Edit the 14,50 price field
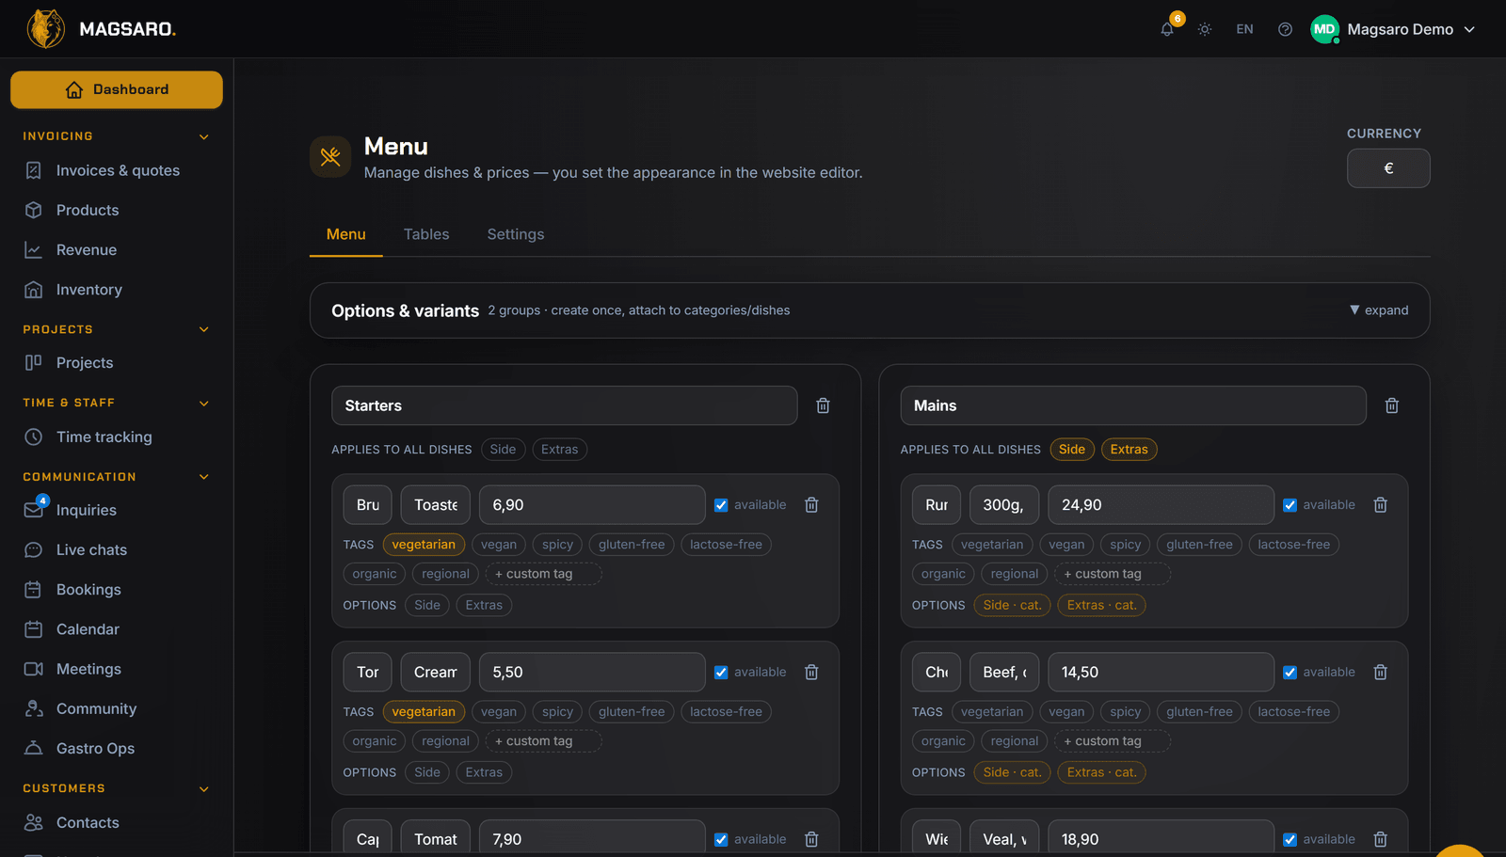The height and width of the screenshot is (857, 1506). pyautogui.click(x=1161, y=673)
